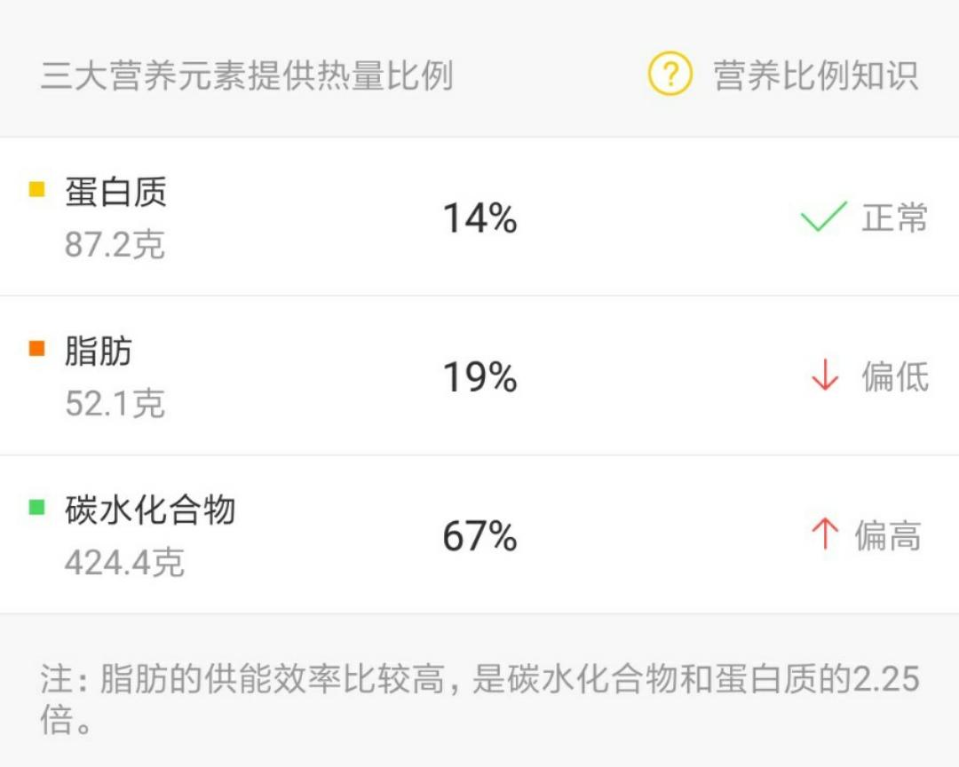Click the green checkmark icon next to 正常
The image size is (959, 767).
(x=823, y=217)
